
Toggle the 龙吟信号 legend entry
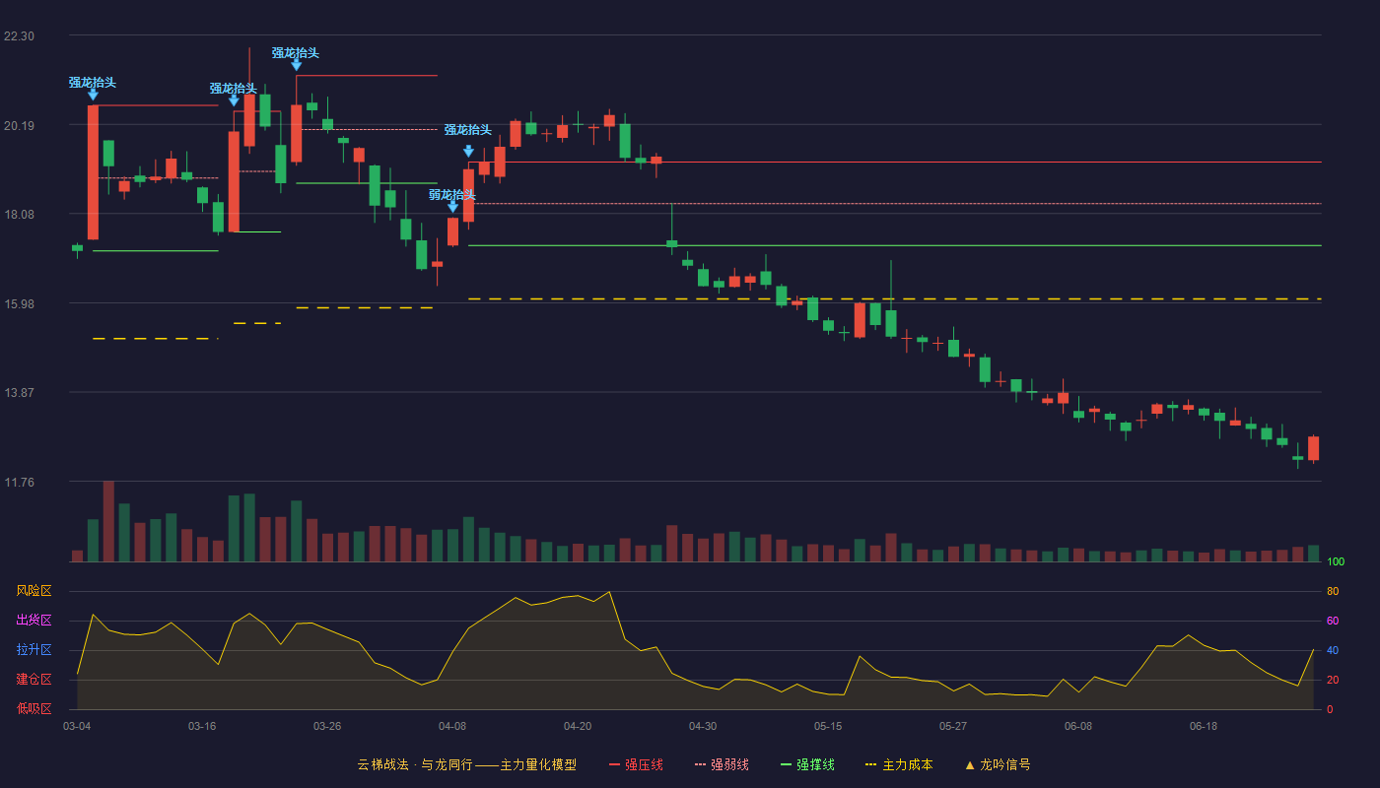(998, 764)
